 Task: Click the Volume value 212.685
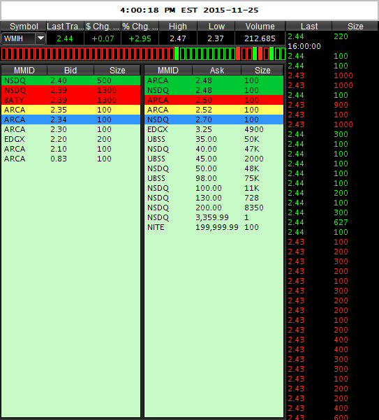click(260, 38)
